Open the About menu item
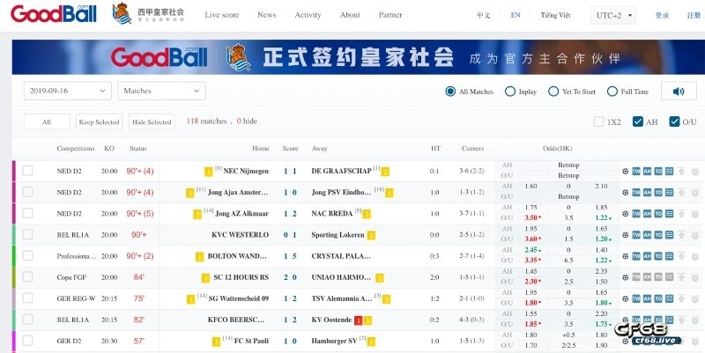The image size is (705, 353). (x=350, y=15)
